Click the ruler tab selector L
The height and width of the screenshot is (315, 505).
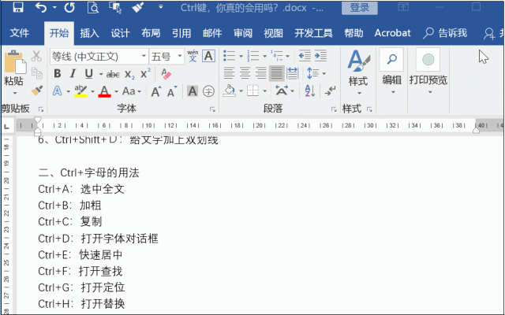tap(6, 127)
